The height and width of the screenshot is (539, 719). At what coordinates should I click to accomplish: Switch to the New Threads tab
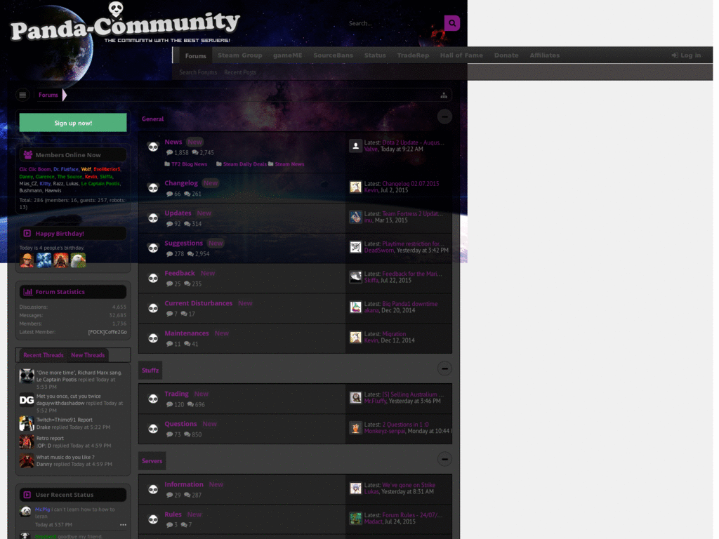coord(88,355)
